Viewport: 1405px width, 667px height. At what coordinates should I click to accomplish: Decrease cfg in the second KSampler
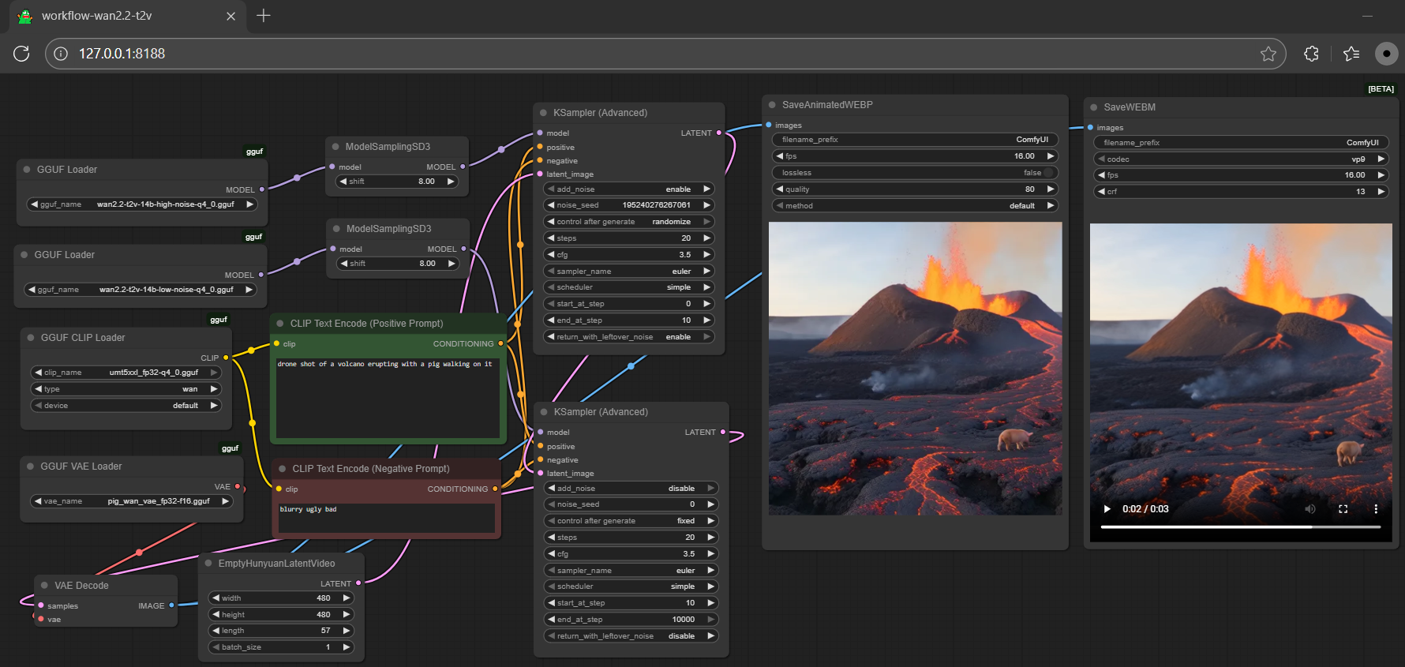[551, 554]
